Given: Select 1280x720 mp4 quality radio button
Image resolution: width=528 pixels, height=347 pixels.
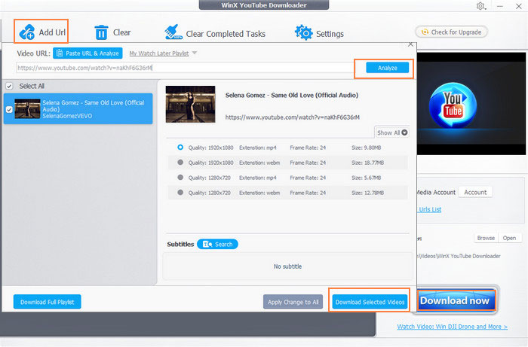Looking at the screenshot, I should (x=180, y=178).
